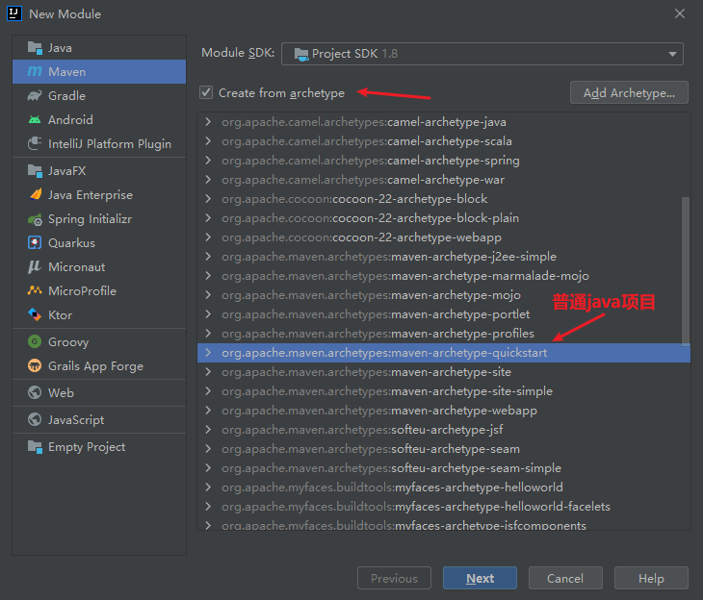Image resolution: width=703 pixels, height=600 pixels.
Task: Select maven-archetype-portlet row
Action: point(443,314)
